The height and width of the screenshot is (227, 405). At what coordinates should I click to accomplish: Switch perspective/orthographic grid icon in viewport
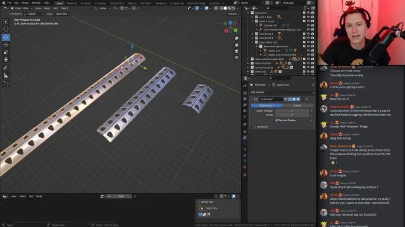click(236, 57)
